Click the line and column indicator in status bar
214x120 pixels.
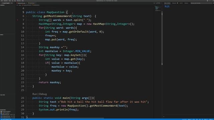[184, 119]
